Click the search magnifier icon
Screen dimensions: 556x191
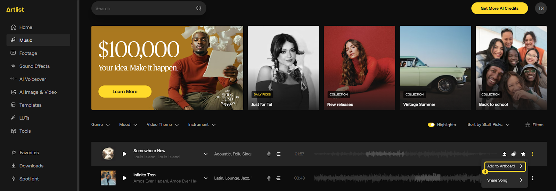(x=199, y=8)
